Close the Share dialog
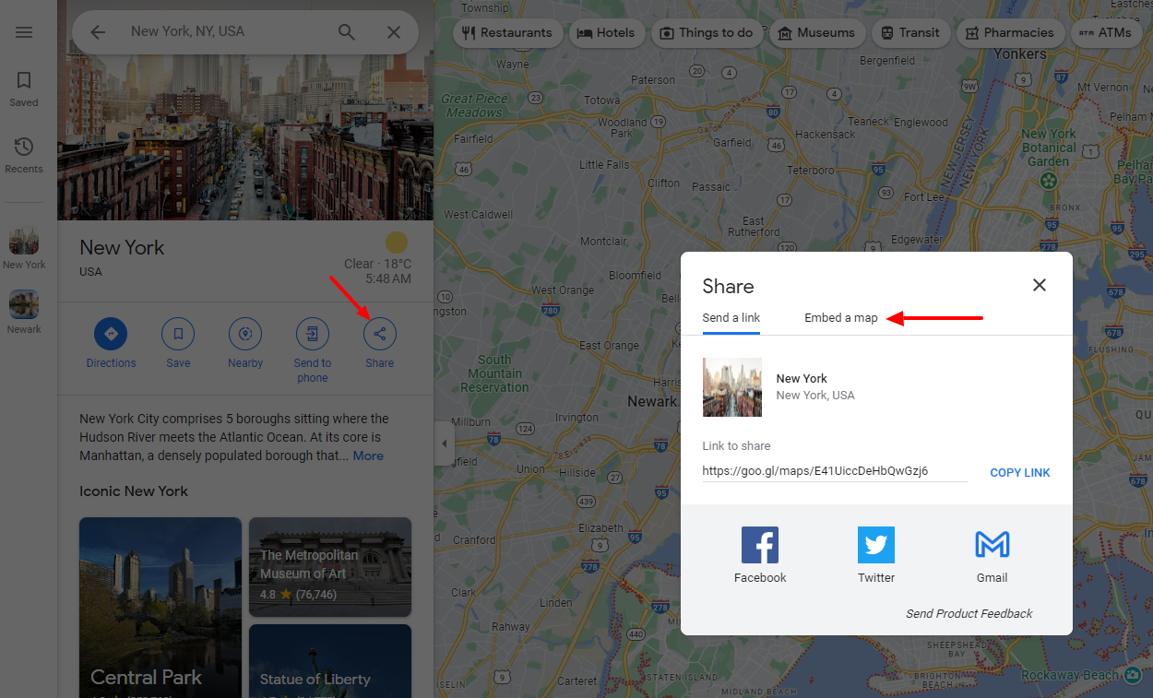The height and width of the screenshot is (698, 1153). [x=1039, y=285]
